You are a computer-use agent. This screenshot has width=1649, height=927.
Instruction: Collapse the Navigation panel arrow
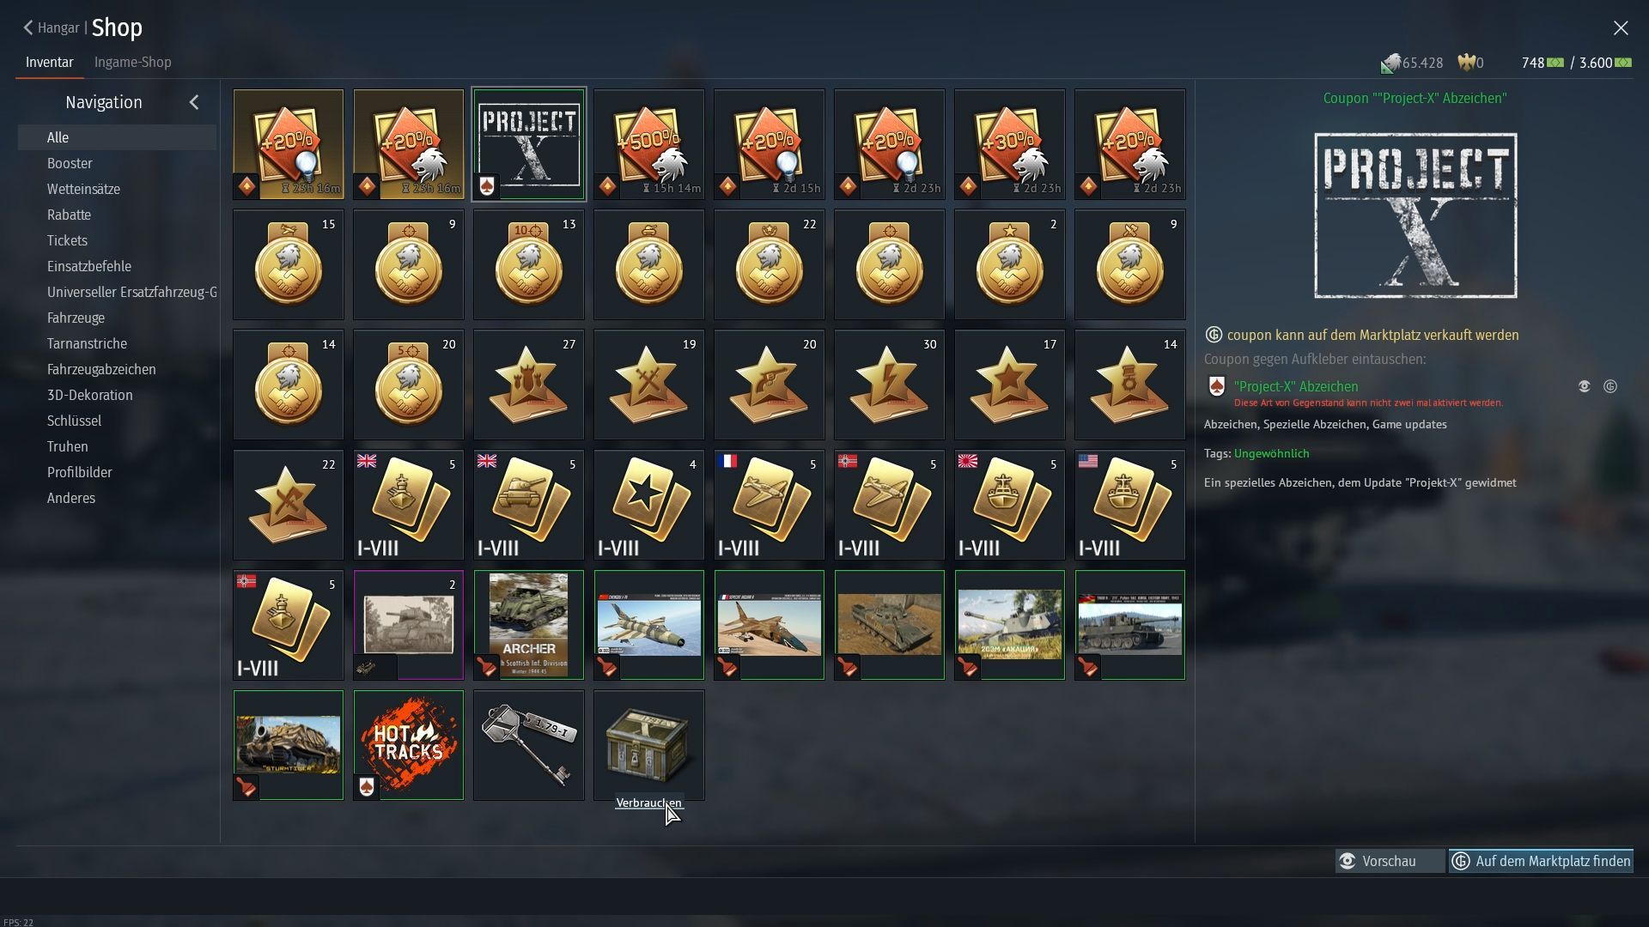click(194, 102)
